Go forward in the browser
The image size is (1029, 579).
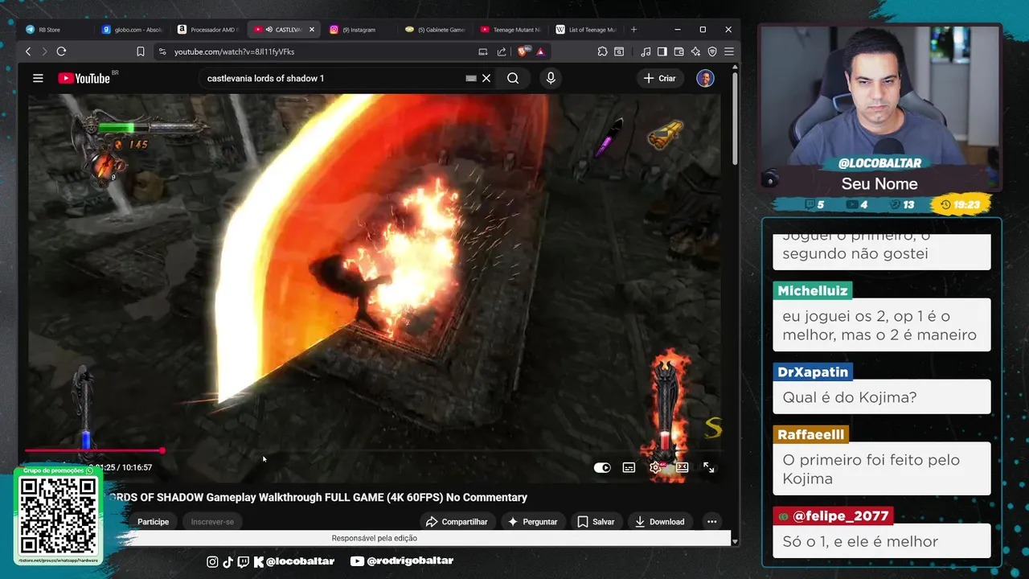(x=44, y=51)
